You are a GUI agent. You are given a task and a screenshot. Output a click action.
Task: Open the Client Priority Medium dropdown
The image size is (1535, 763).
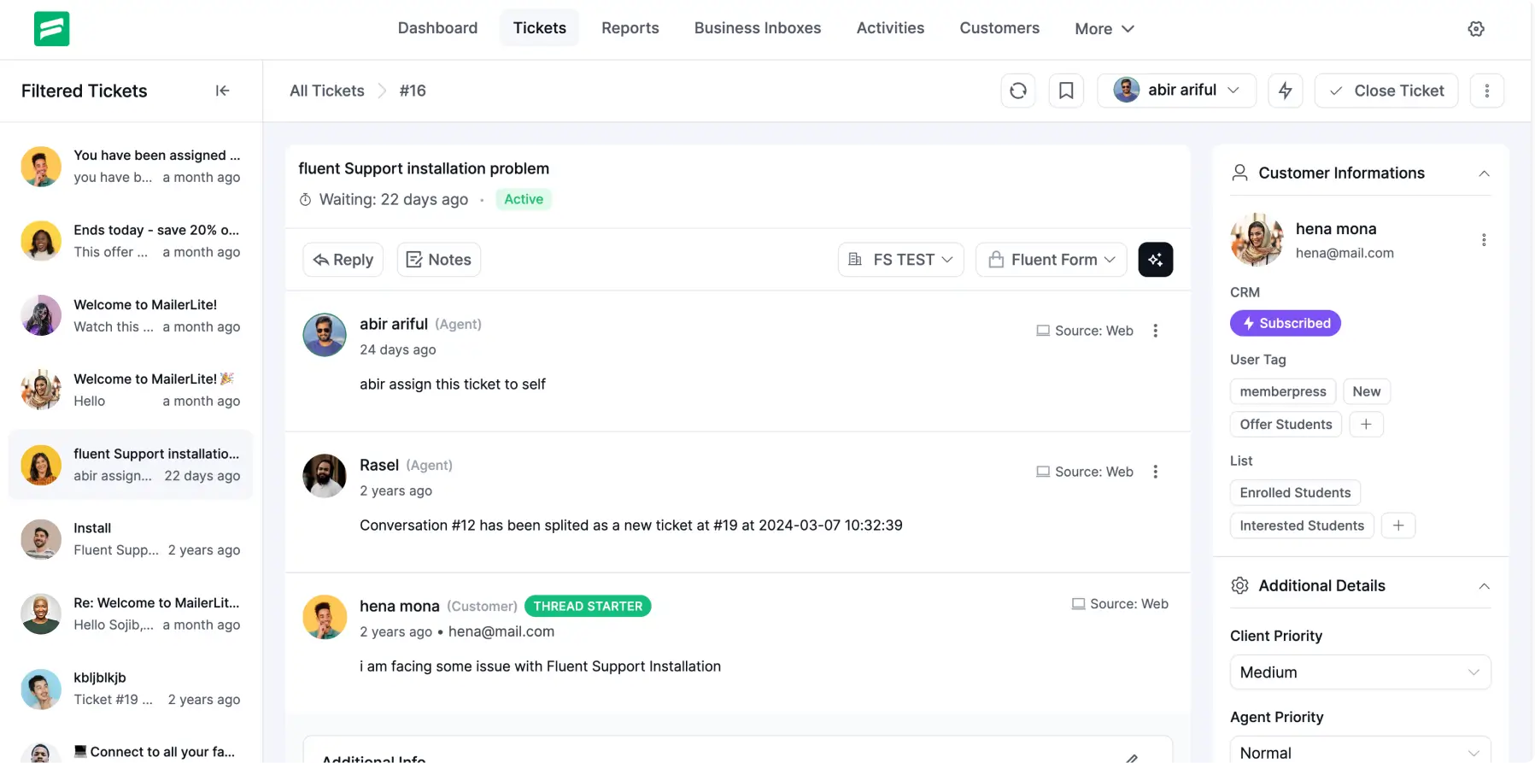(1361, 672)
